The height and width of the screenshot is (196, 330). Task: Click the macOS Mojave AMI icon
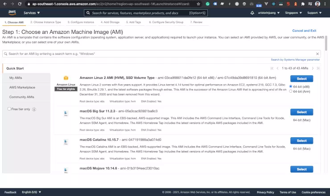(66, 170)
